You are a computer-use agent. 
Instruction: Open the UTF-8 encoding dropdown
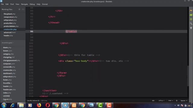click(161, 101)
